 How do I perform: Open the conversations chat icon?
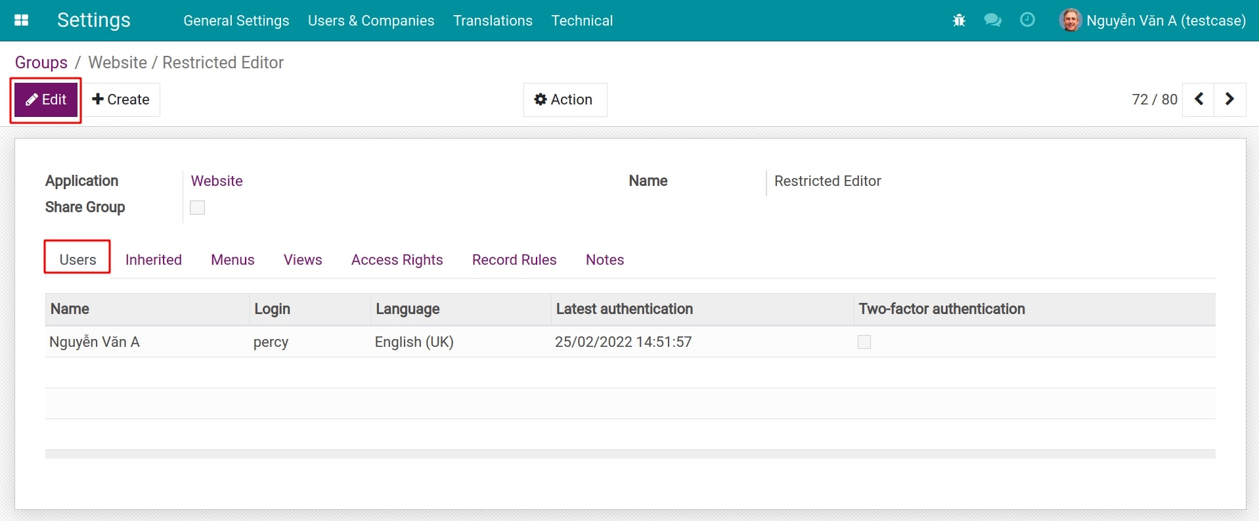[992, 20]
